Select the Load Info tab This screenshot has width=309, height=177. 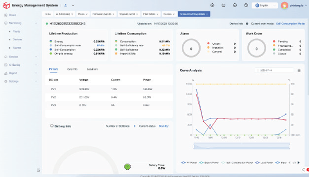(93, 69)
